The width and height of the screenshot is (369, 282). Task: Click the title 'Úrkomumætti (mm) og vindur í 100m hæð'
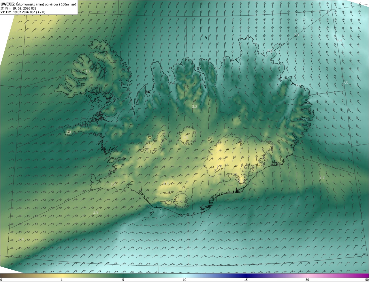(46, 4)
